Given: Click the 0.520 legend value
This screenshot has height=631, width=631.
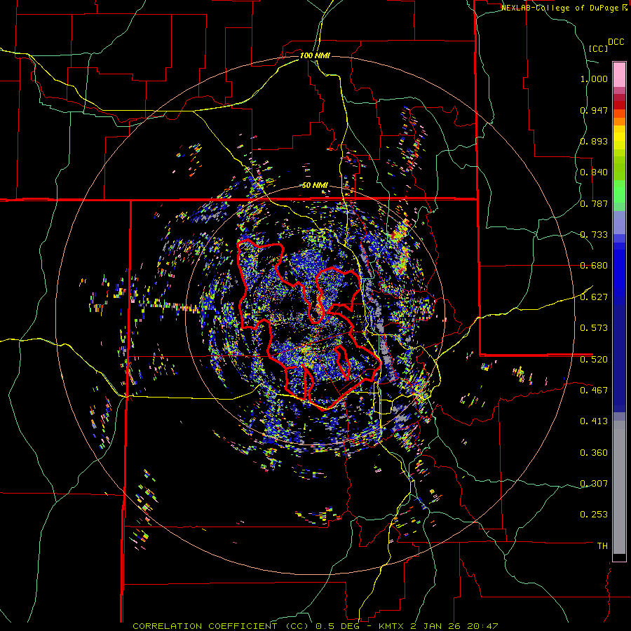Looking at the screenshot, I should (x=594, y=359).
